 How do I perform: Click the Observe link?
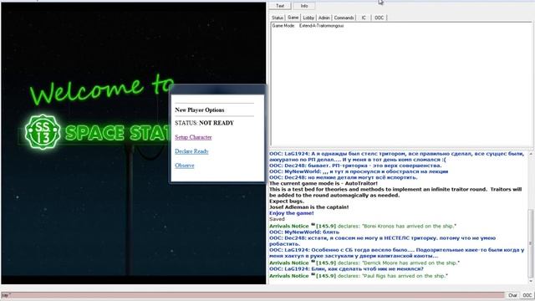tap(184, 166)
